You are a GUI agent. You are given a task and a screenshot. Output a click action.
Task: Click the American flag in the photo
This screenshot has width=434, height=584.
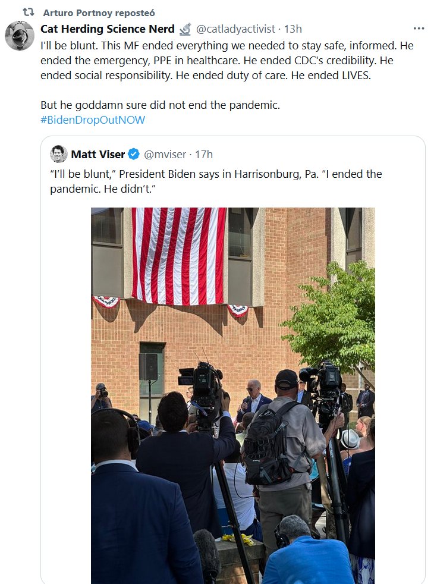coord(178,255)
